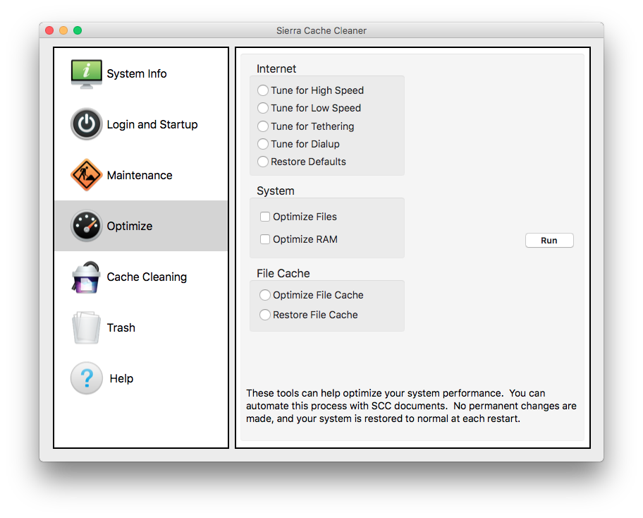
Task: Click the Login and Startup power icon
Action: coord(86,124)
